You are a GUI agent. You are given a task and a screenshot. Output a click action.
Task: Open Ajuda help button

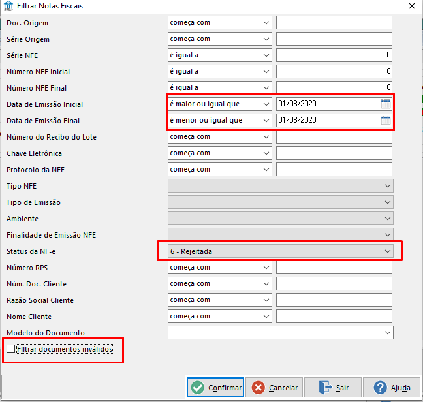[x=392, y=388]
